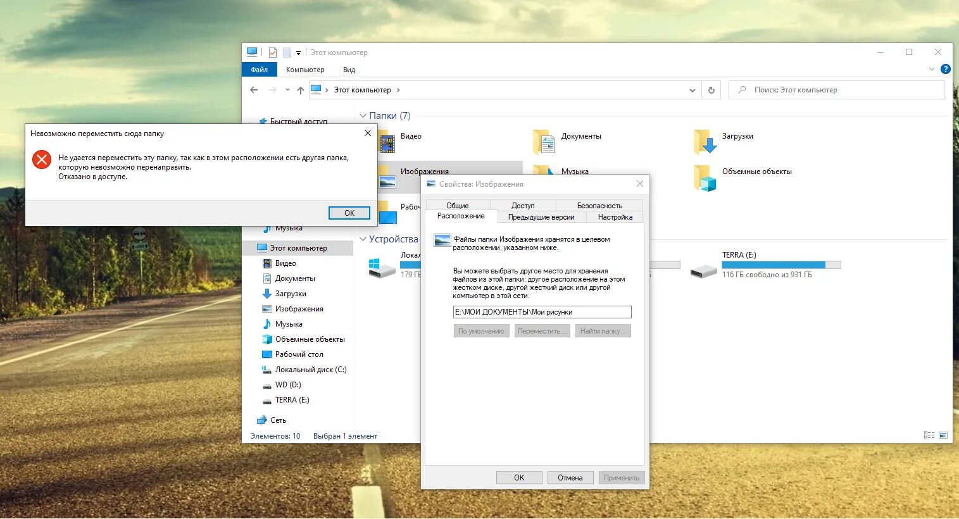Image resolution: width=959 pixels, height=519 pixels.
Task: Confirm properties dialog with OK
Action: point(519,478)
